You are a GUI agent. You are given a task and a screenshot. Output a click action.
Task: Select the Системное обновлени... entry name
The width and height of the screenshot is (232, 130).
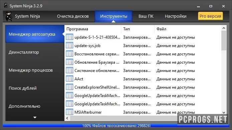point(97,71)
